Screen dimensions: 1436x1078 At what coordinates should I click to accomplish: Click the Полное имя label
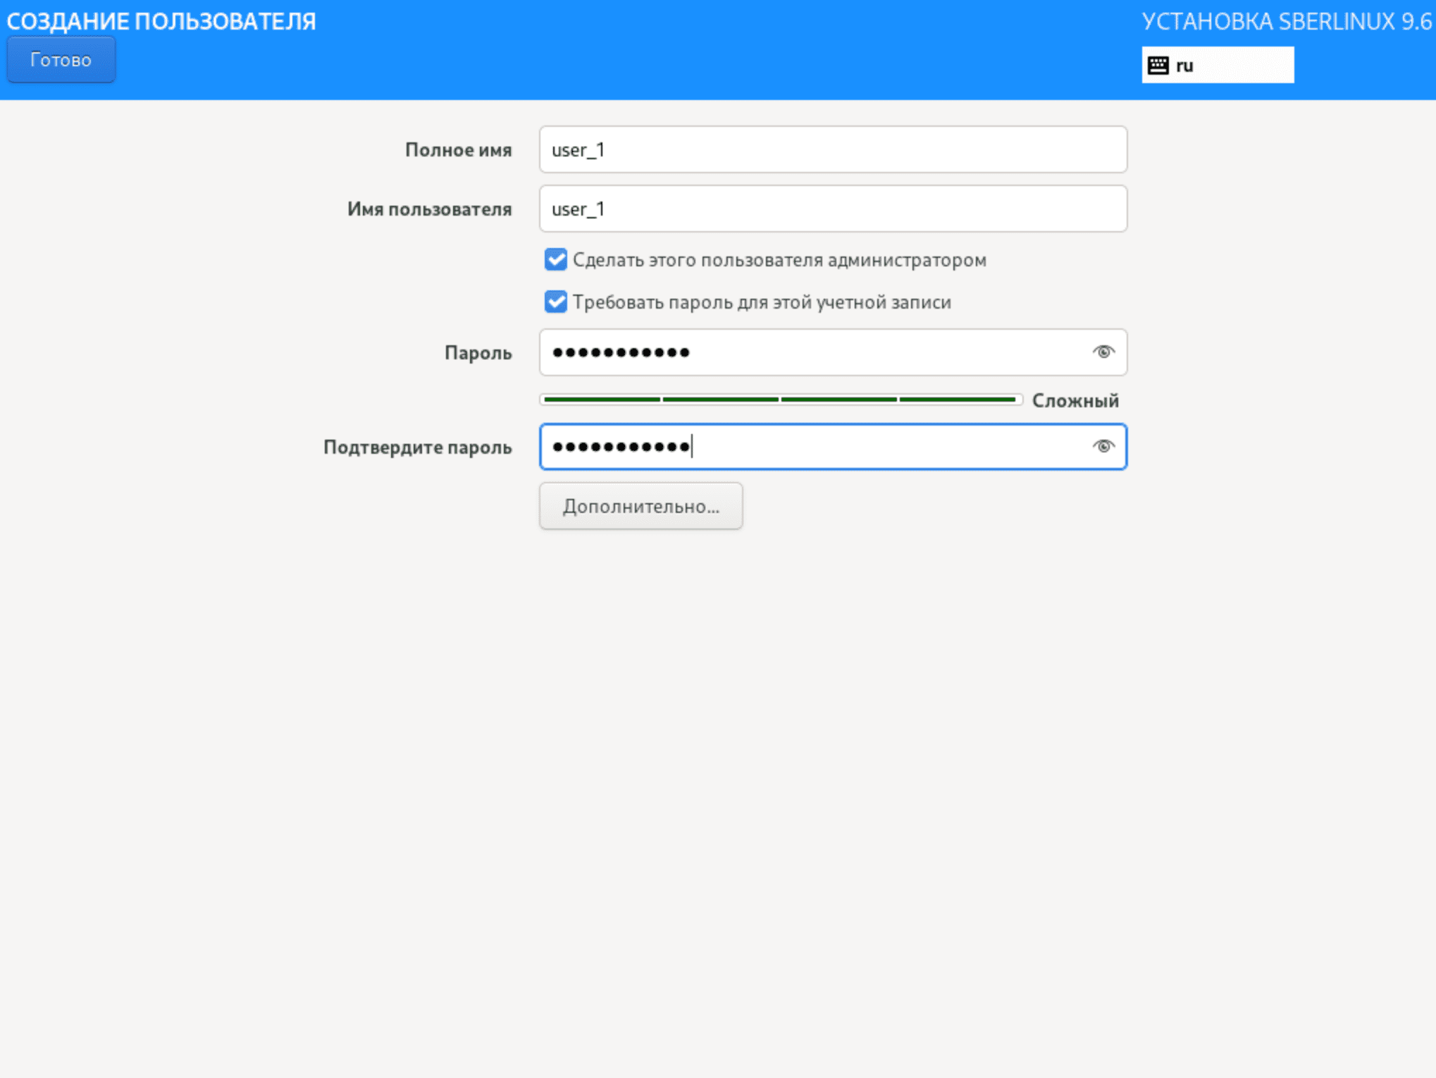coord(458,150)
